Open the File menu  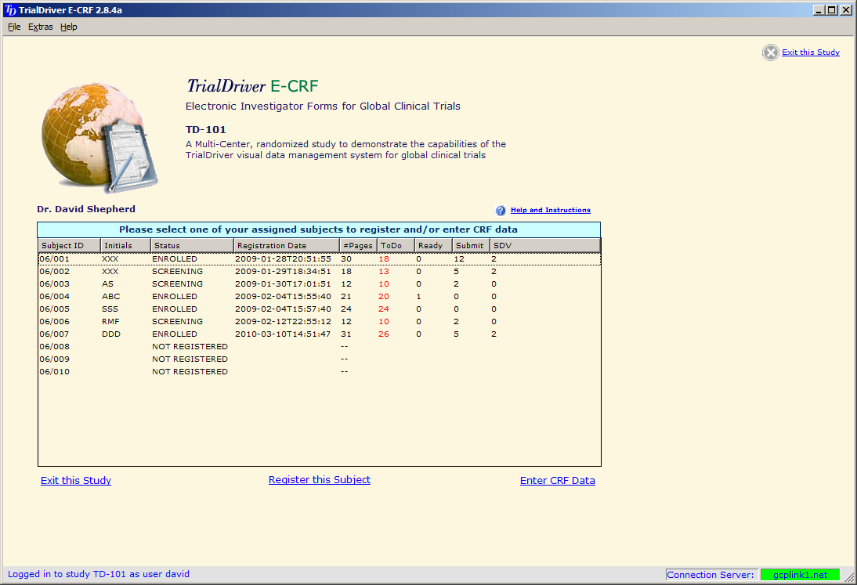pyautogui.click(x=14, y=27)
